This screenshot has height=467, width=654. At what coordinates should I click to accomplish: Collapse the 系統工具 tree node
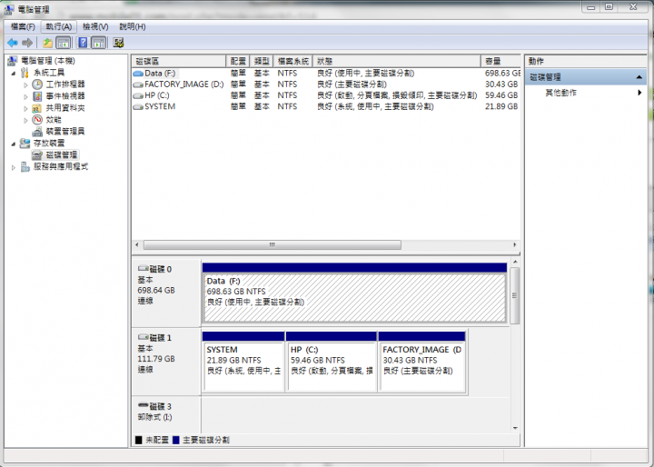[x=14, y=74]
